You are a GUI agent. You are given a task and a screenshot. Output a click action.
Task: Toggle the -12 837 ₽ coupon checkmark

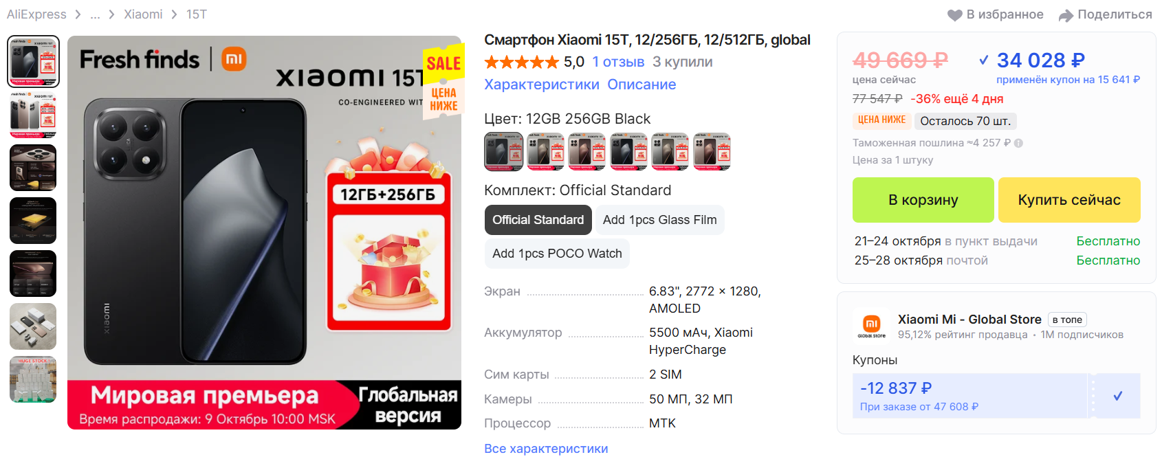point(1118,396)
